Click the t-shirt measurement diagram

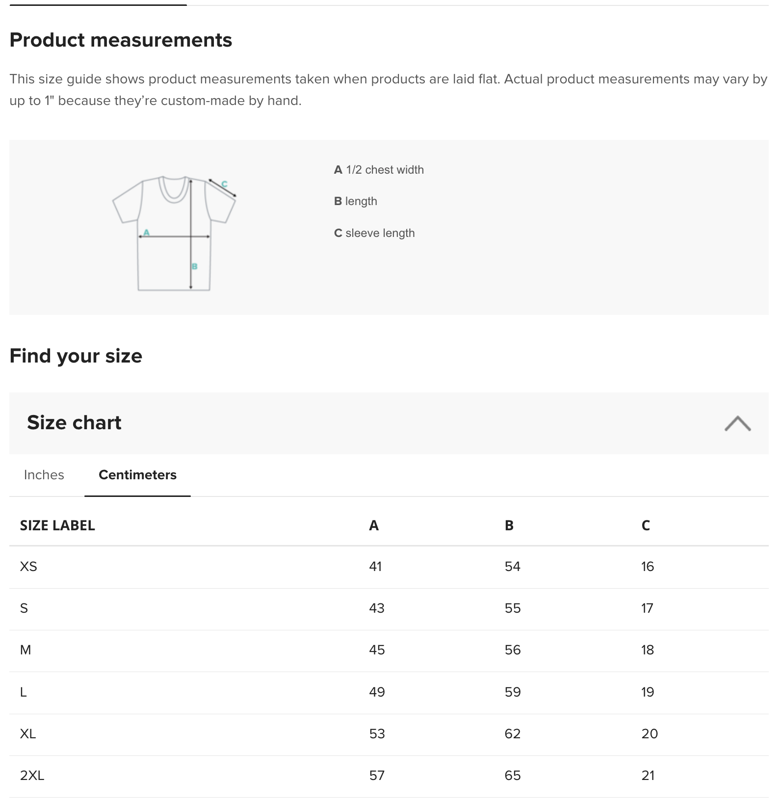(x=174, y=233)
